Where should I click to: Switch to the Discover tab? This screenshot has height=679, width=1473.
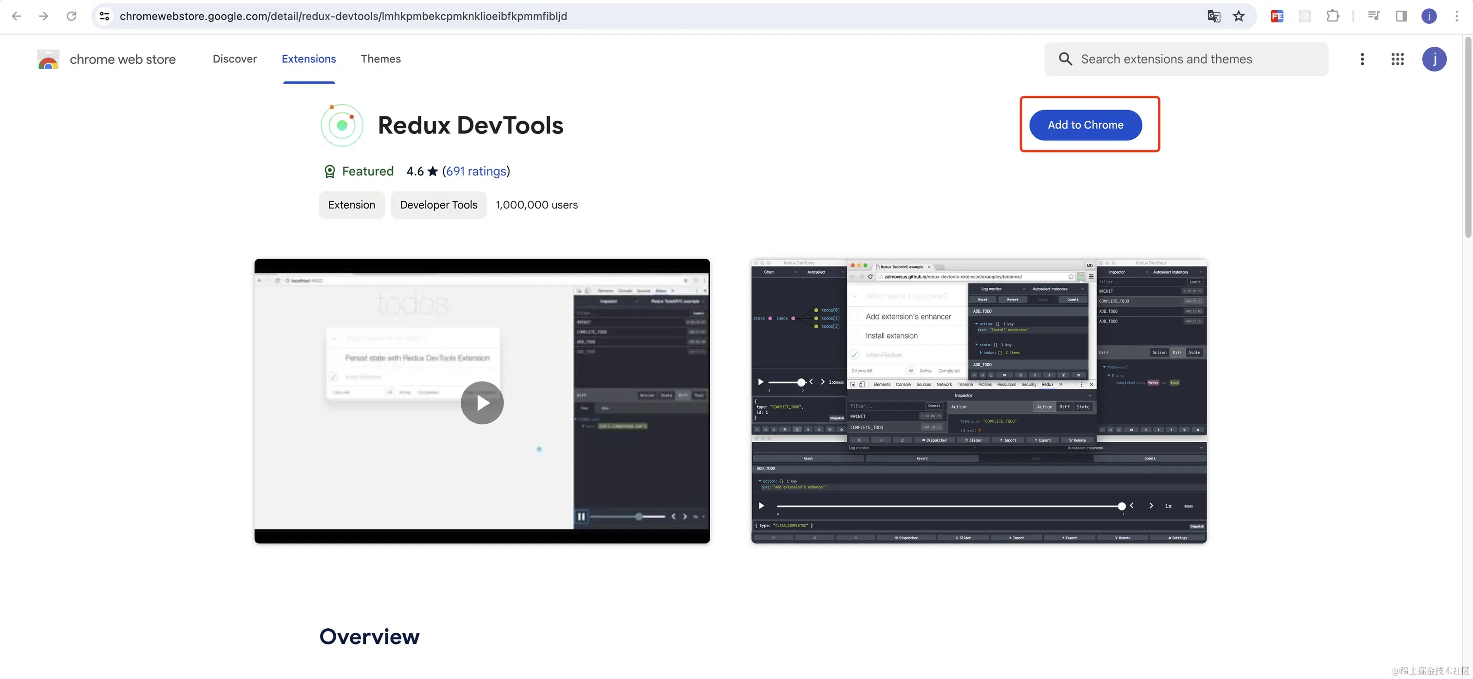(234, 59)
